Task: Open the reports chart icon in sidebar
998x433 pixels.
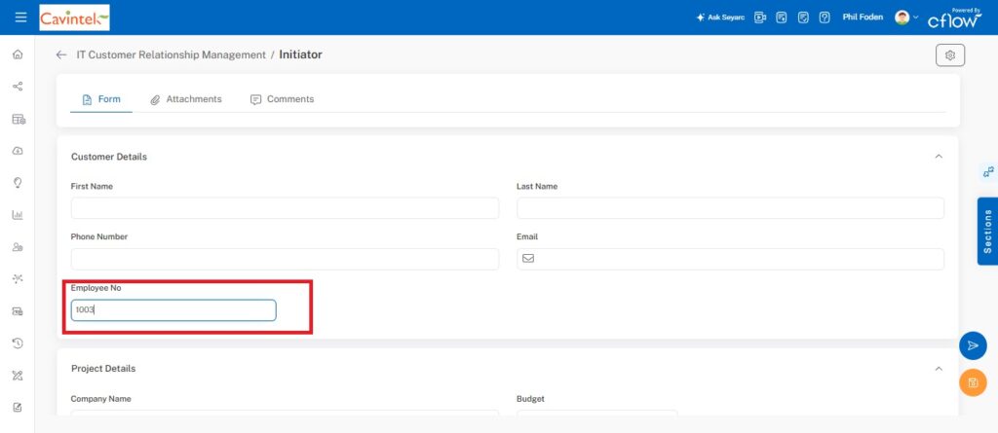Action: pos(18,215)
